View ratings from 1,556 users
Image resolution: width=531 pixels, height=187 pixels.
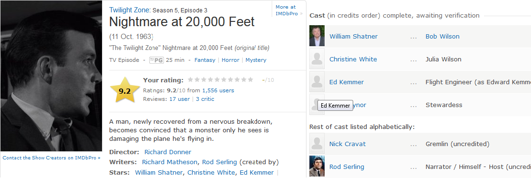tap(218, 90)
